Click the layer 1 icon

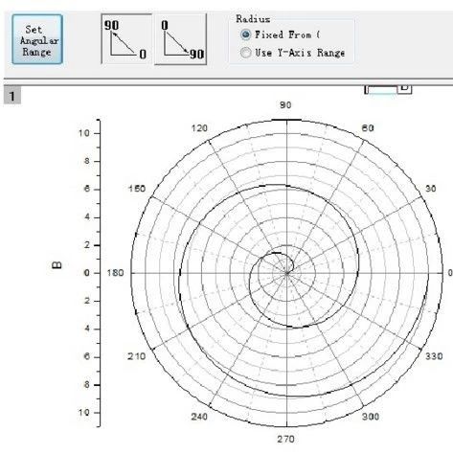coord(12,96)
